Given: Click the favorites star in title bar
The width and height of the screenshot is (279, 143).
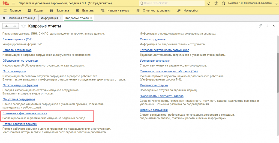Looking at the screenshot, I should coord(224,3).
